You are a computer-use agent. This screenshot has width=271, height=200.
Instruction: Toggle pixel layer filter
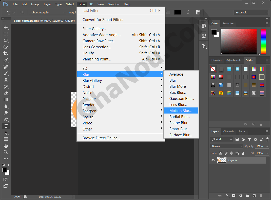[237, 139]
